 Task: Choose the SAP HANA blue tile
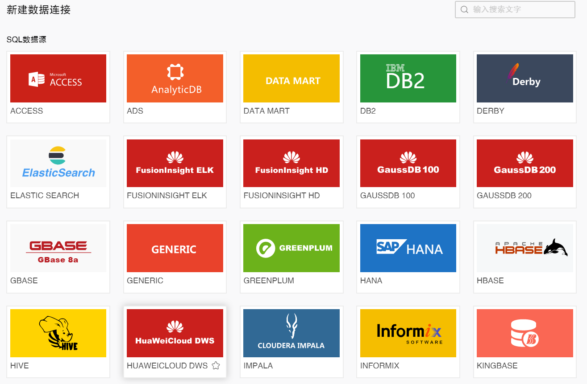pyautogui.click(x=408, y=248)
